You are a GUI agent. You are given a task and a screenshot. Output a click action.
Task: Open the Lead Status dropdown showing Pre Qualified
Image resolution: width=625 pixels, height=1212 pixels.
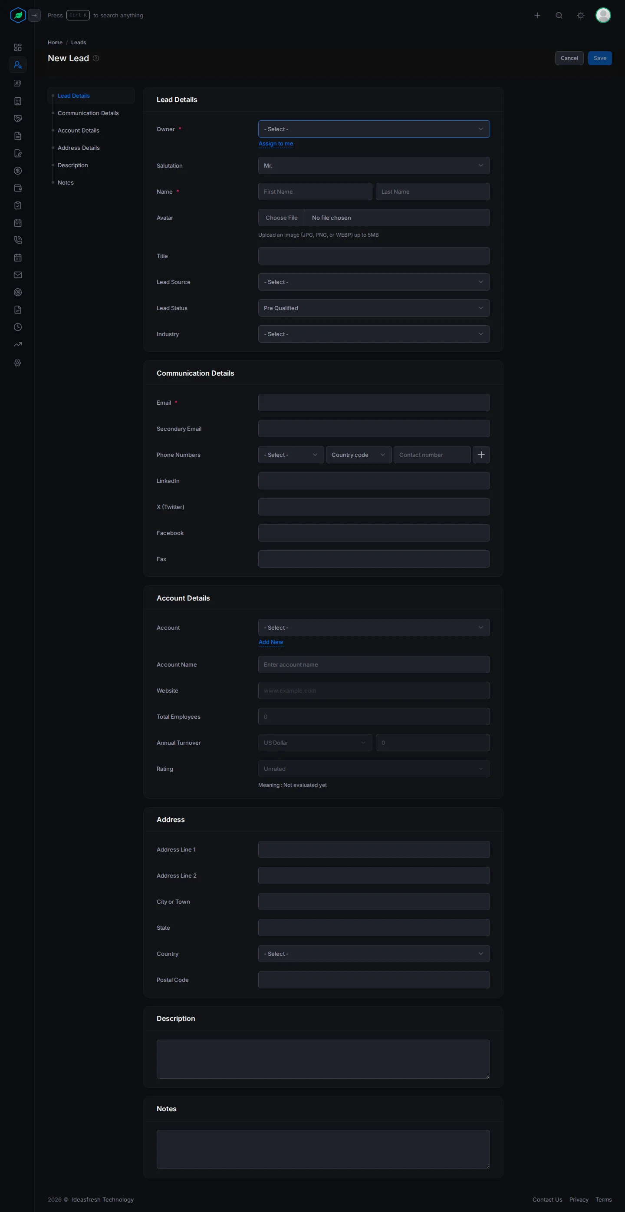tap(374, 308)
